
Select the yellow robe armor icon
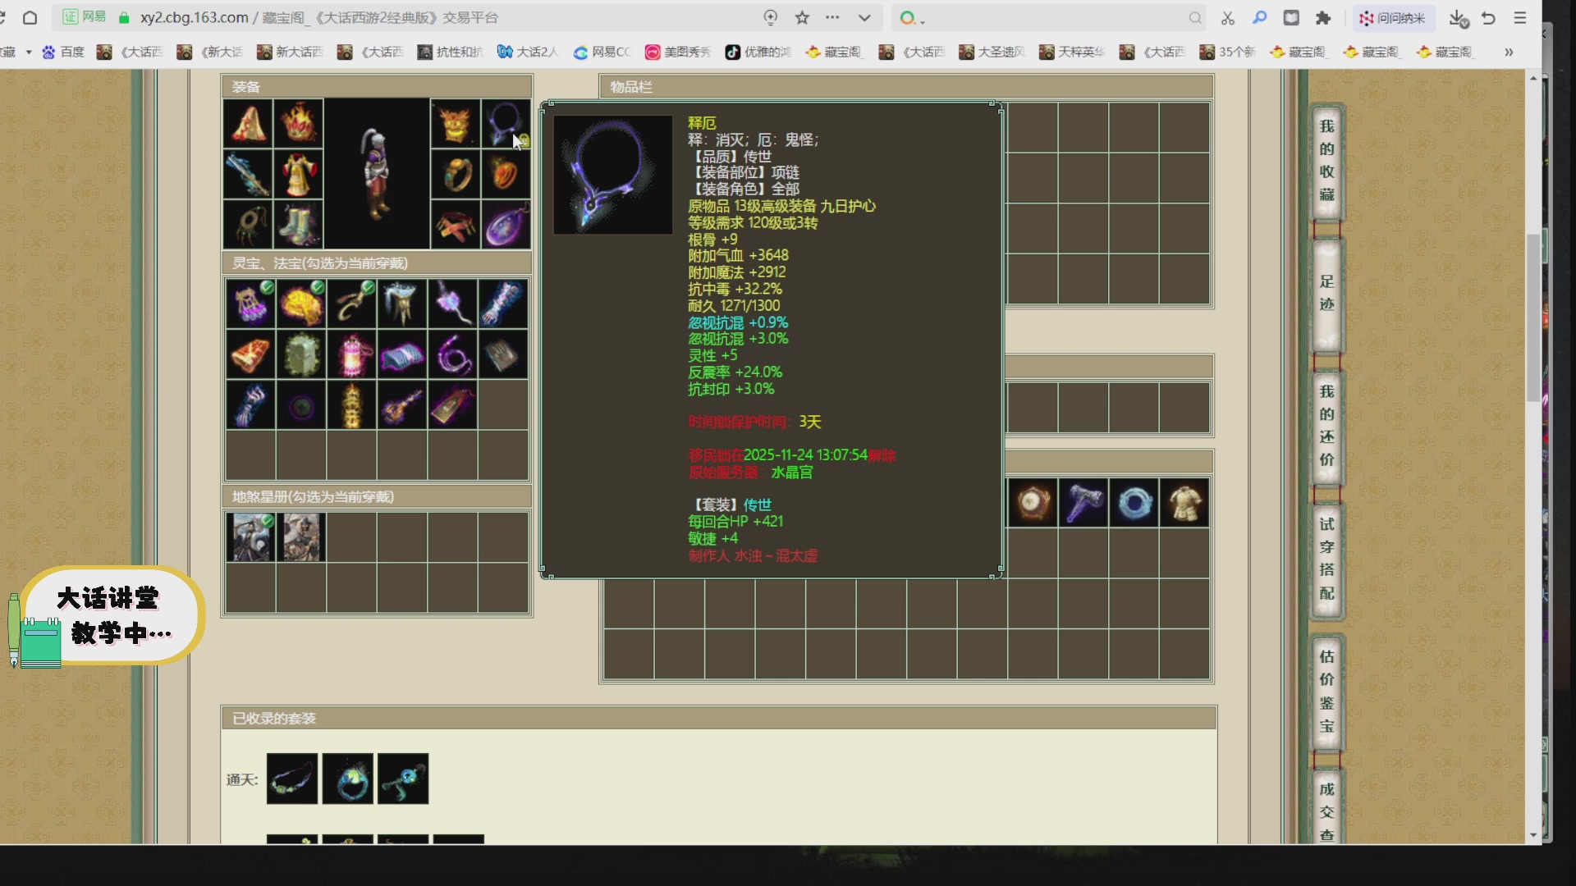[298, 174]
